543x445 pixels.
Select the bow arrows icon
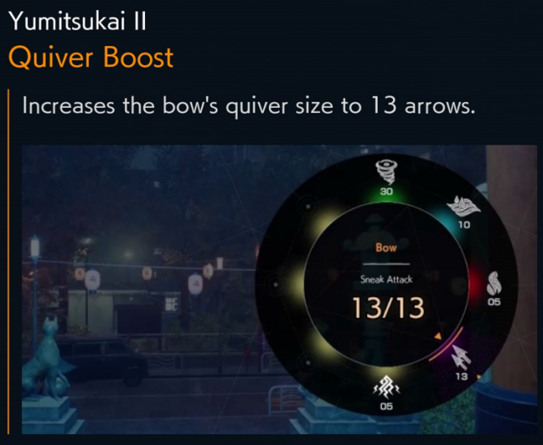(461, 357)
